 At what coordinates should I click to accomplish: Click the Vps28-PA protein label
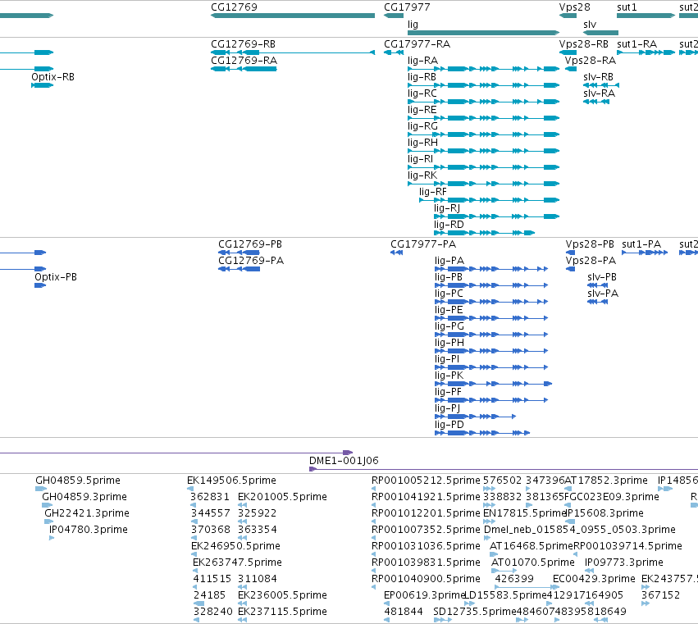(591, 261)
